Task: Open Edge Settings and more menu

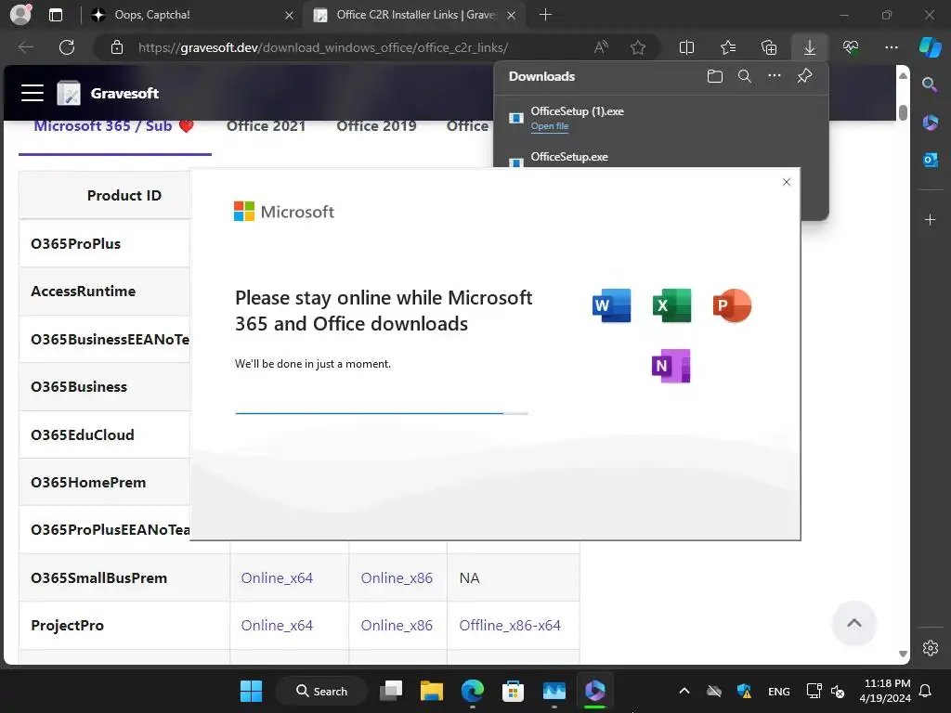Action: (x=891, y=47)
